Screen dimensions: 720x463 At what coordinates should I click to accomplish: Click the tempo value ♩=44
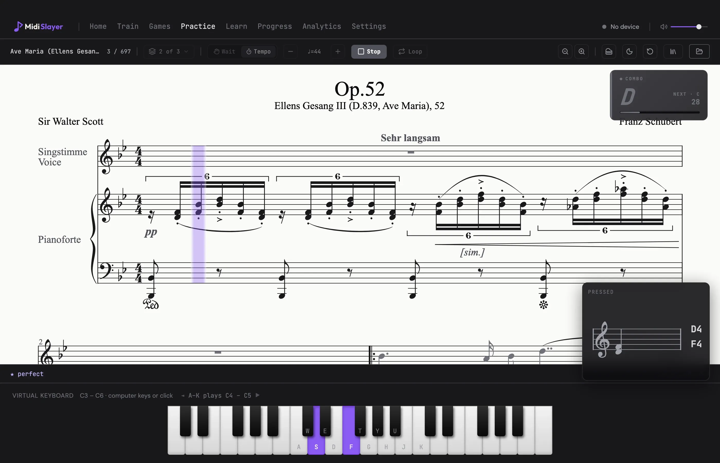tap(314, 51)
